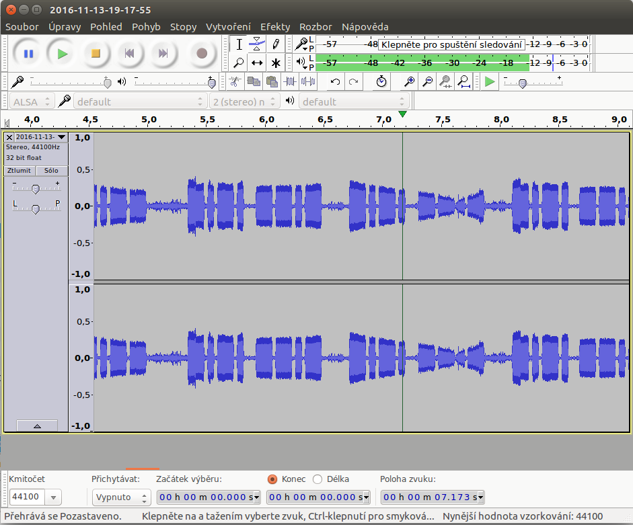
Task: Select the Zoom magnifier tool
Action: coord(239,63)
